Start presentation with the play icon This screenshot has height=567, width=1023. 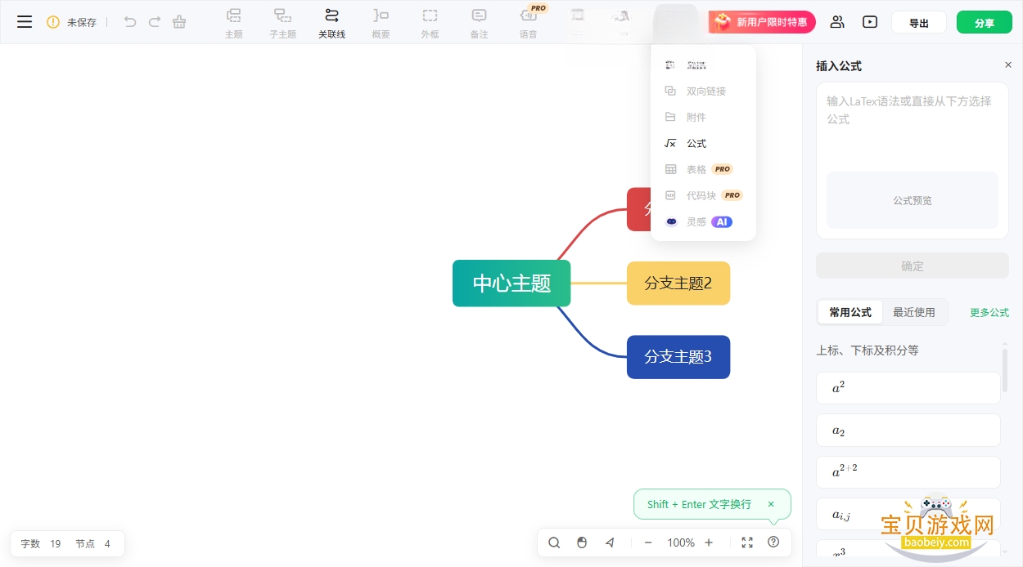(870, 22)
